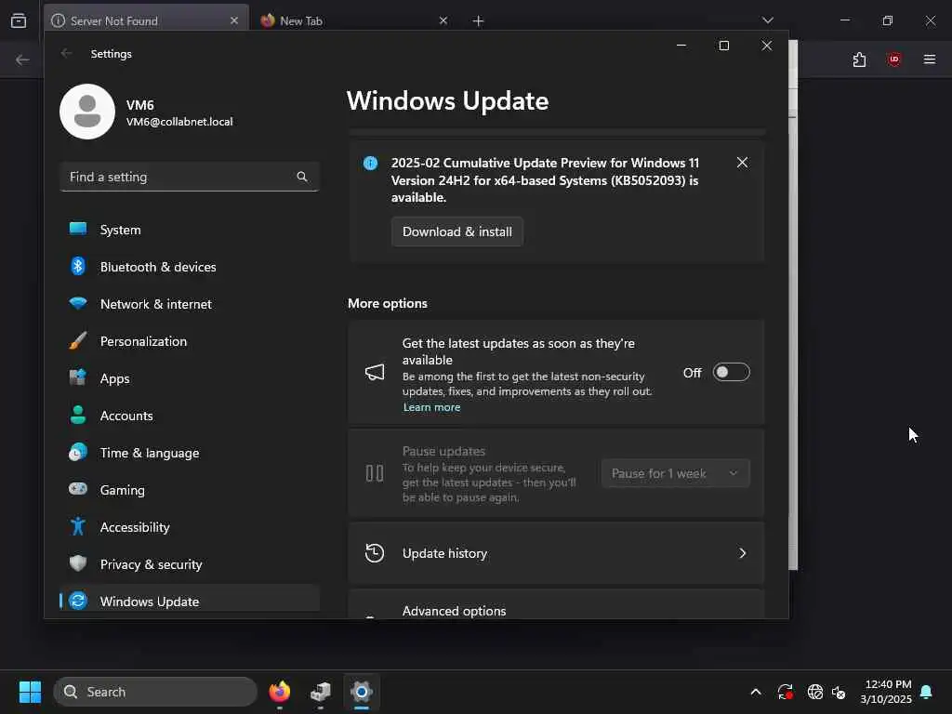The height and width of the screenshot is (714, 952).
Task: Open Firefox View recent browsing icon
Action: (19, 20)
